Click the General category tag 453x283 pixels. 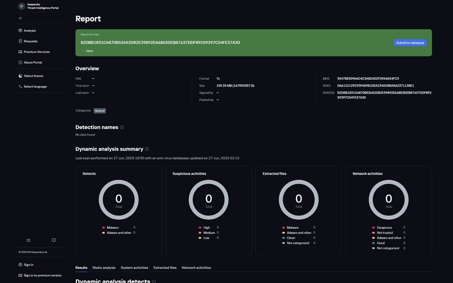point(100,111)
